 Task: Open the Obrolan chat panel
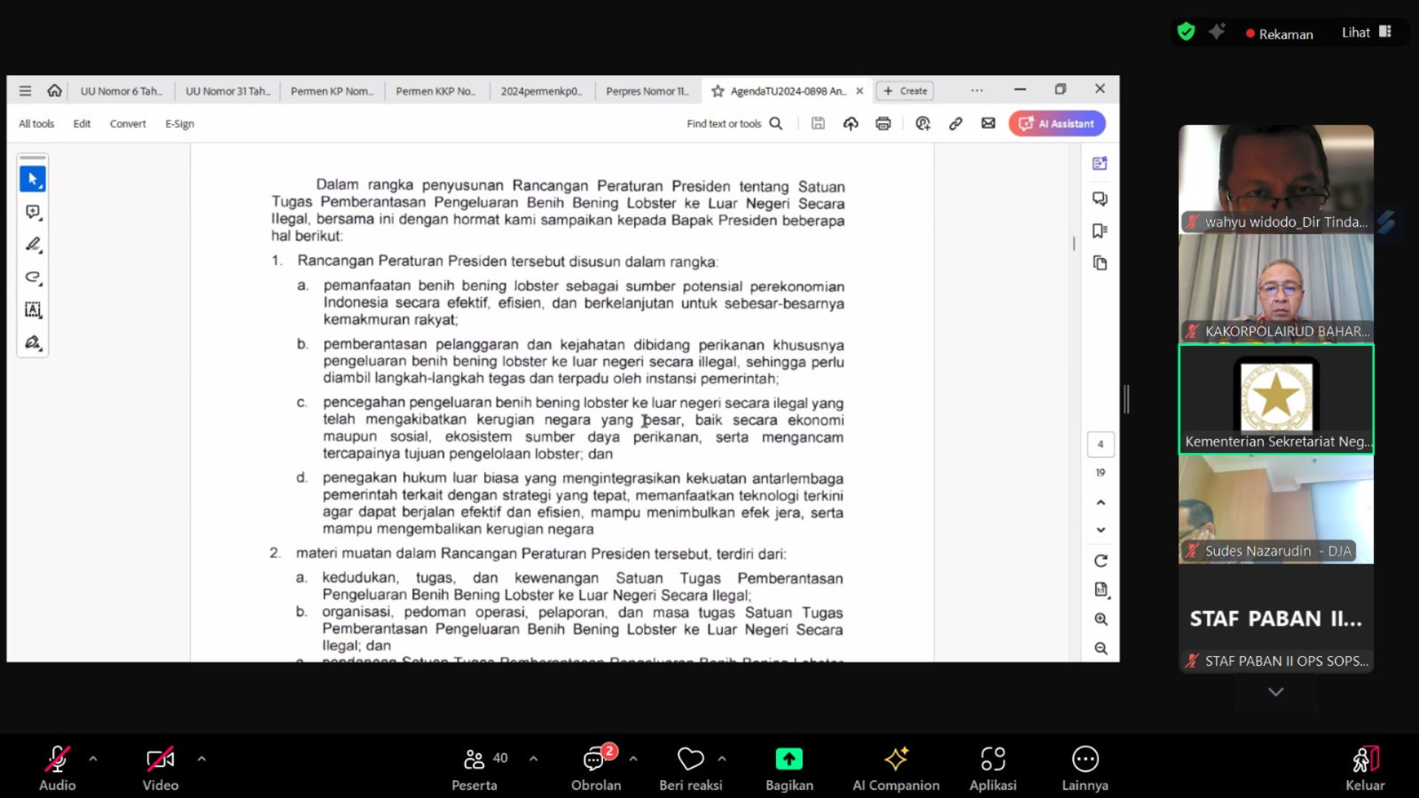596,768
